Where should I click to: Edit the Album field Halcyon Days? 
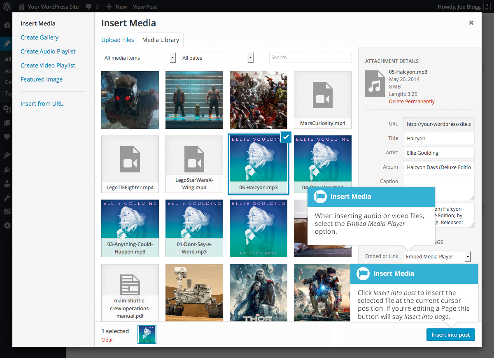click(x=439, y=167)
